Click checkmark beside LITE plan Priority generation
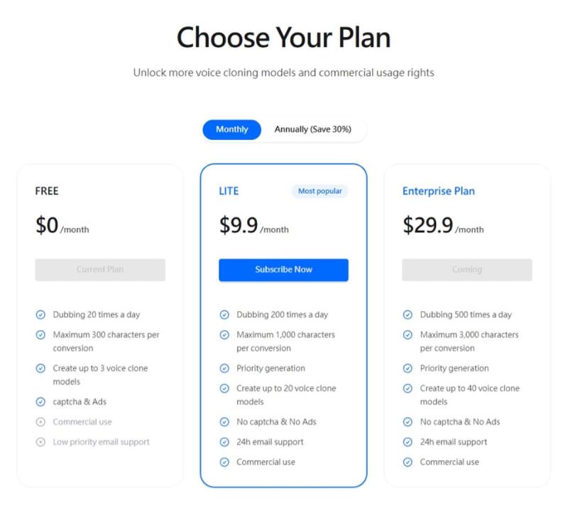 click(x=224, y=369)
